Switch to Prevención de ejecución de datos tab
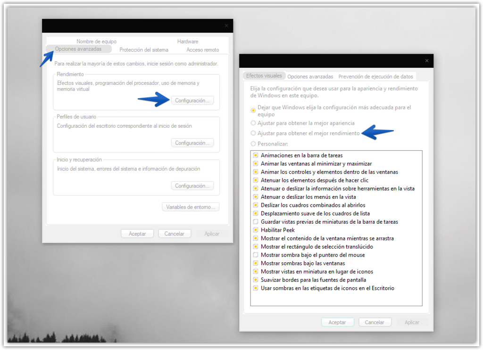The width and height of the screenshot is (483, 350). click(x=375, y=77)
